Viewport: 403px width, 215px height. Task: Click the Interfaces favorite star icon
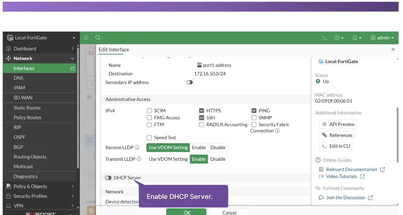click(72, 68)
